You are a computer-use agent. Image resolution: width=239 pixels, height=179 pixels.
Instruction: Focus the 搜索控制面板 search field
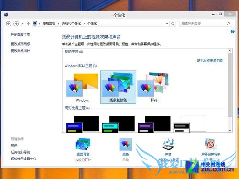click(206, 24)
